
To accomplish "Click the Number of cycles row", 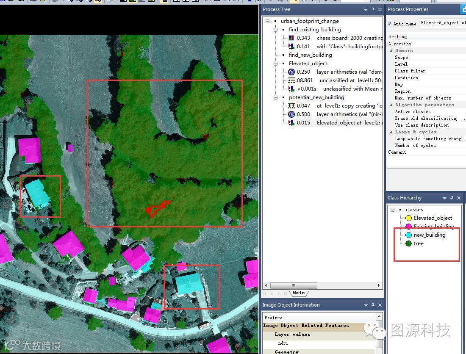I will pyautogui.click(x=426, y=146).
